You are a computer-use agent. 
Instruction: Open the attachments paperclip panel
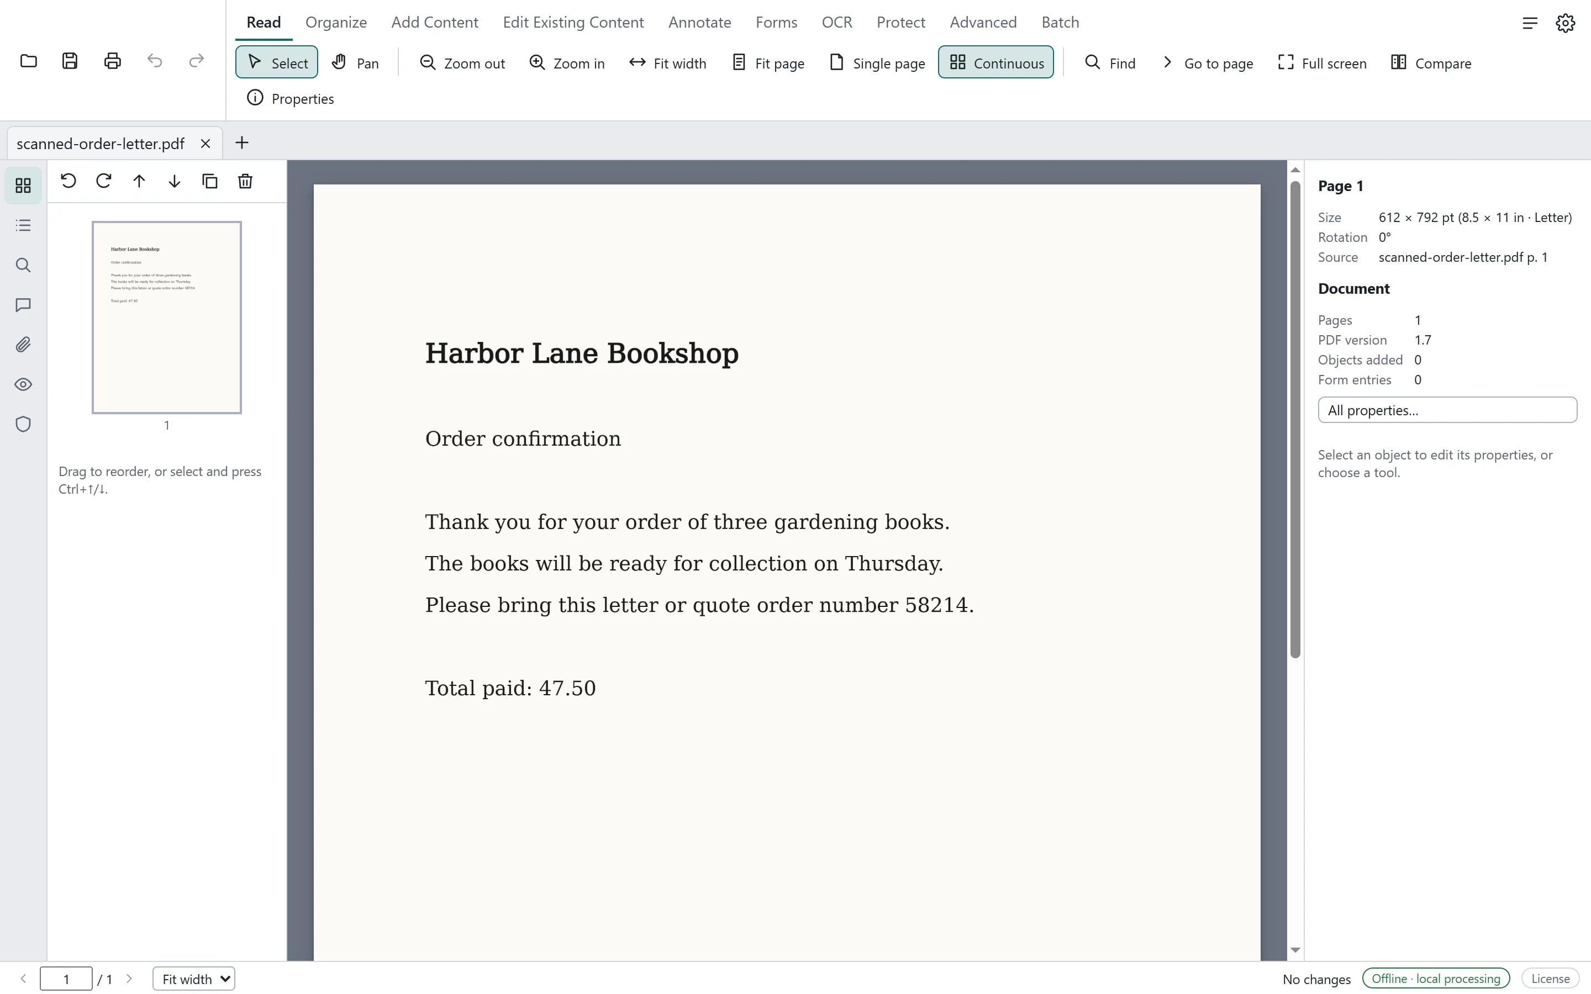(23, 345)
